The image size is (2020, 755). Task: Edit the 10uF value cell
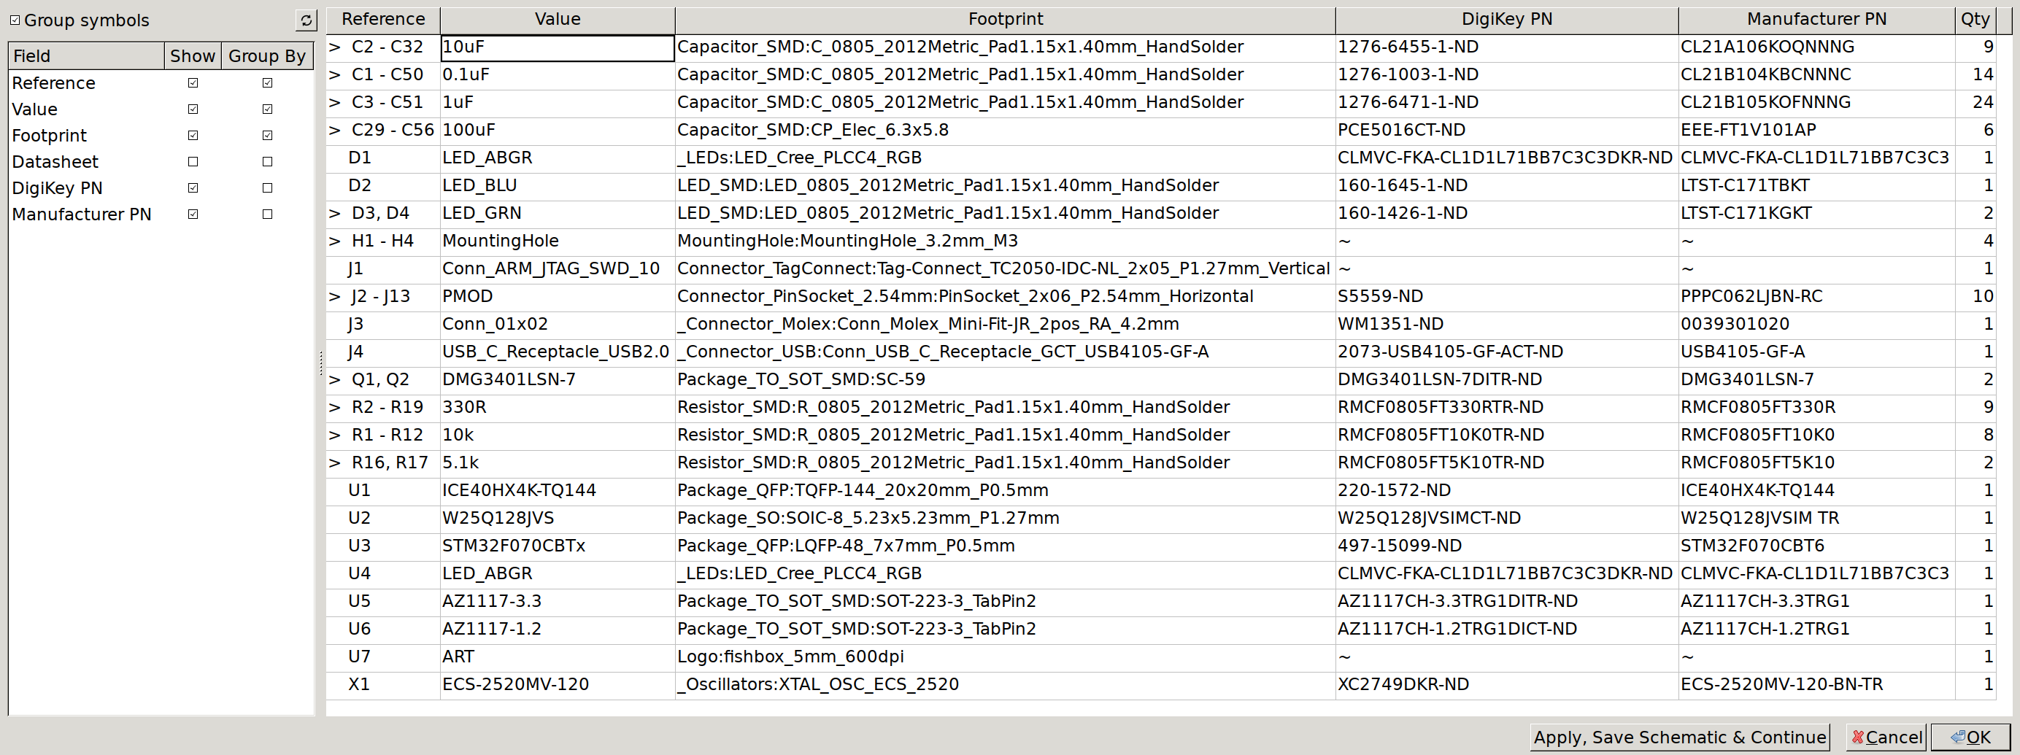tap(558, 47)
